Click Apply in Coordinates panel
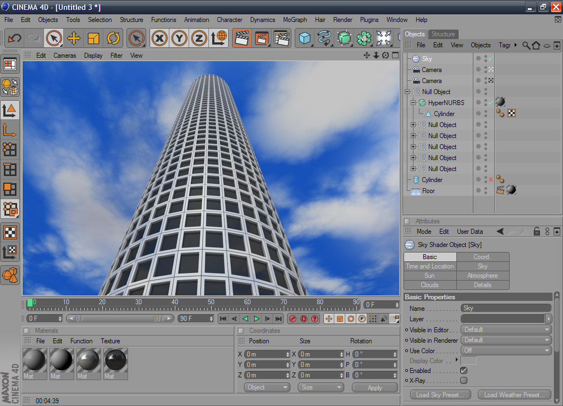This screenshot has height=406, width=563. pos(374,387)
